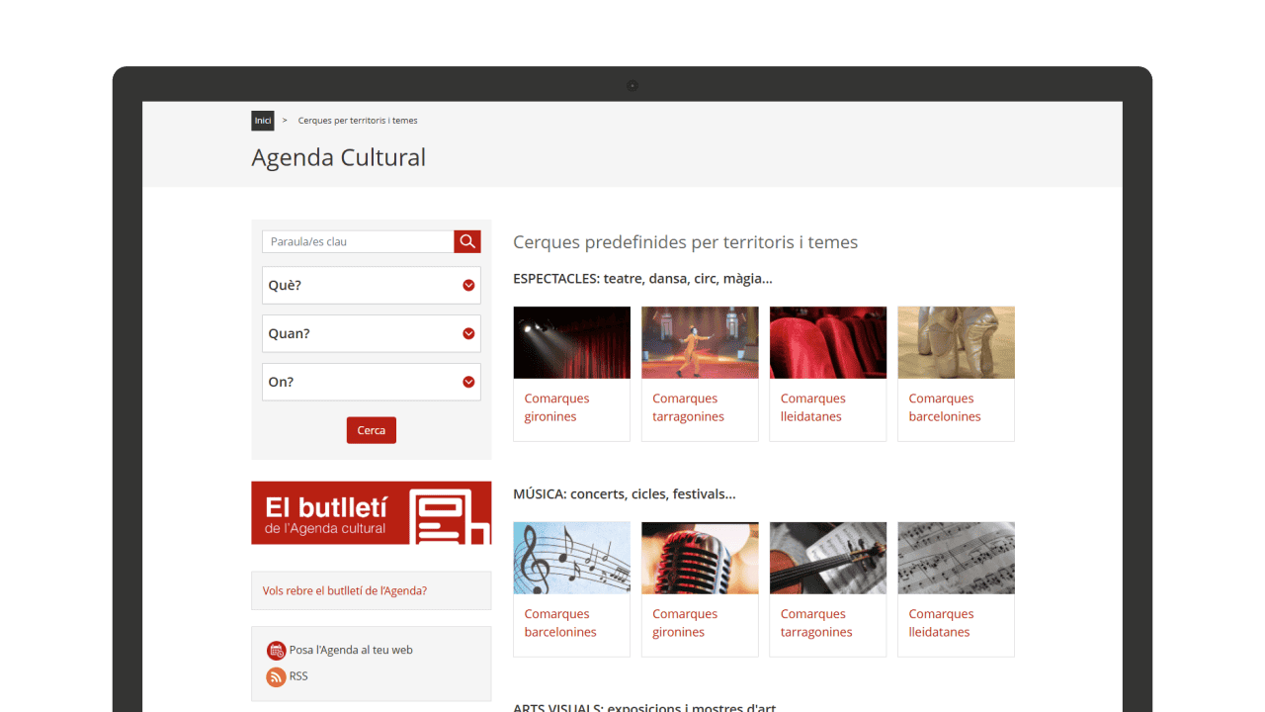Click the circus performer thumbnail image
The image size is (1265, 712).
tap(700, 342)
